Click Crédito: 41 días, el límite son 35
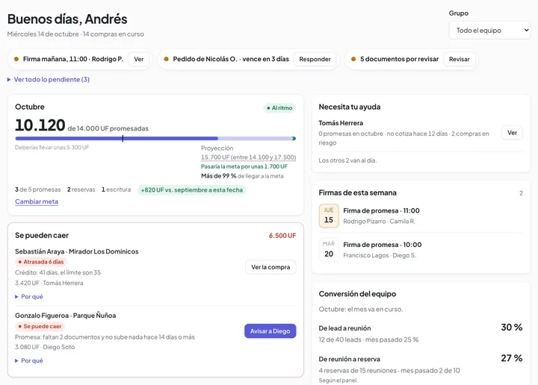 [58, 272]
